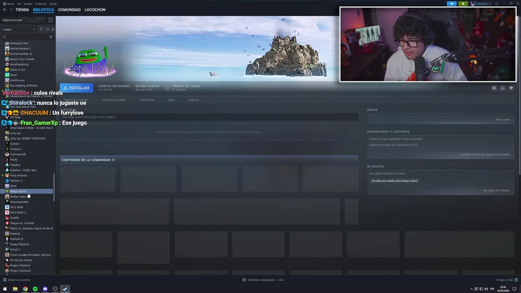Expand the Juegos dropdown
Screen dimensions: 521x293
pyautogui.click(x=19, y=29)
